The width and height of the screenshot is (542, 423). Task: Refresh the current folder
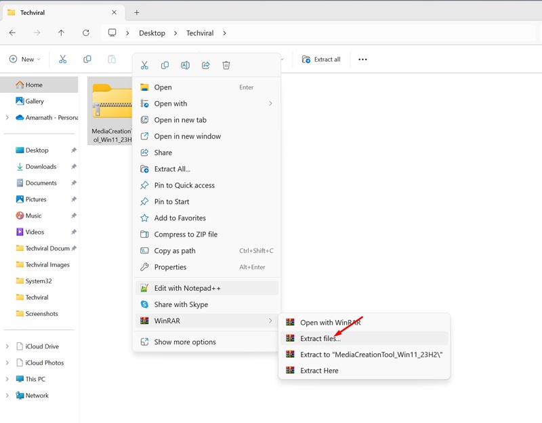86,33
